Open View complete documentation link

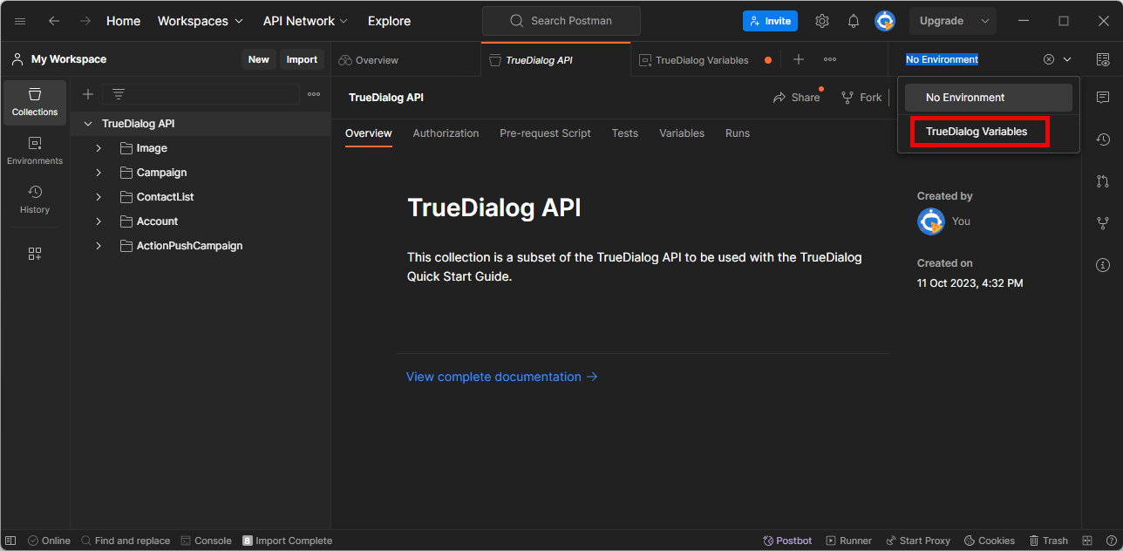pyautogui.click(x=502, y=377)
